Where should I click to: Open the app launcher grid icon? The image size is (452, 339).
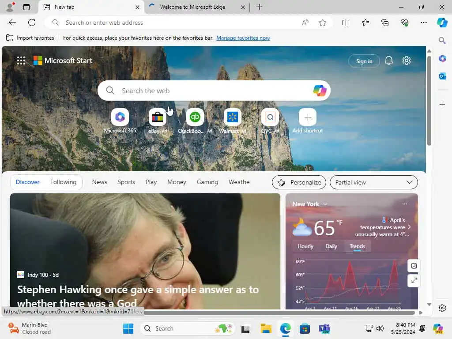coord(21,60)
